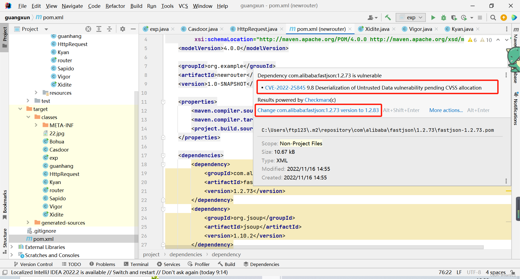Switch to Casdoor.java editor tab
The height and width of the screenshot is (279, 520).
(202, 29)
